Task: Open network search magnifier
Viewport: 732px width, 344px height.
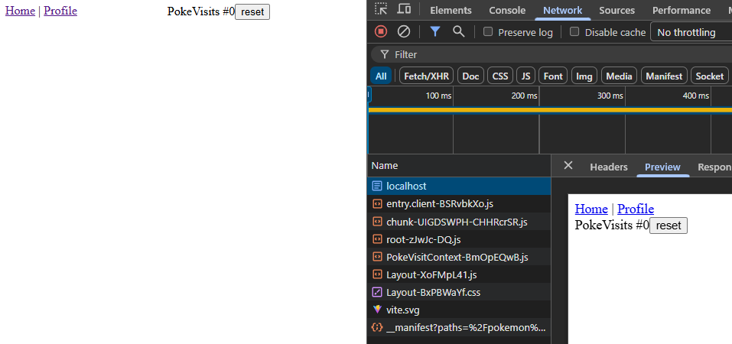Action: pos(458,31)
